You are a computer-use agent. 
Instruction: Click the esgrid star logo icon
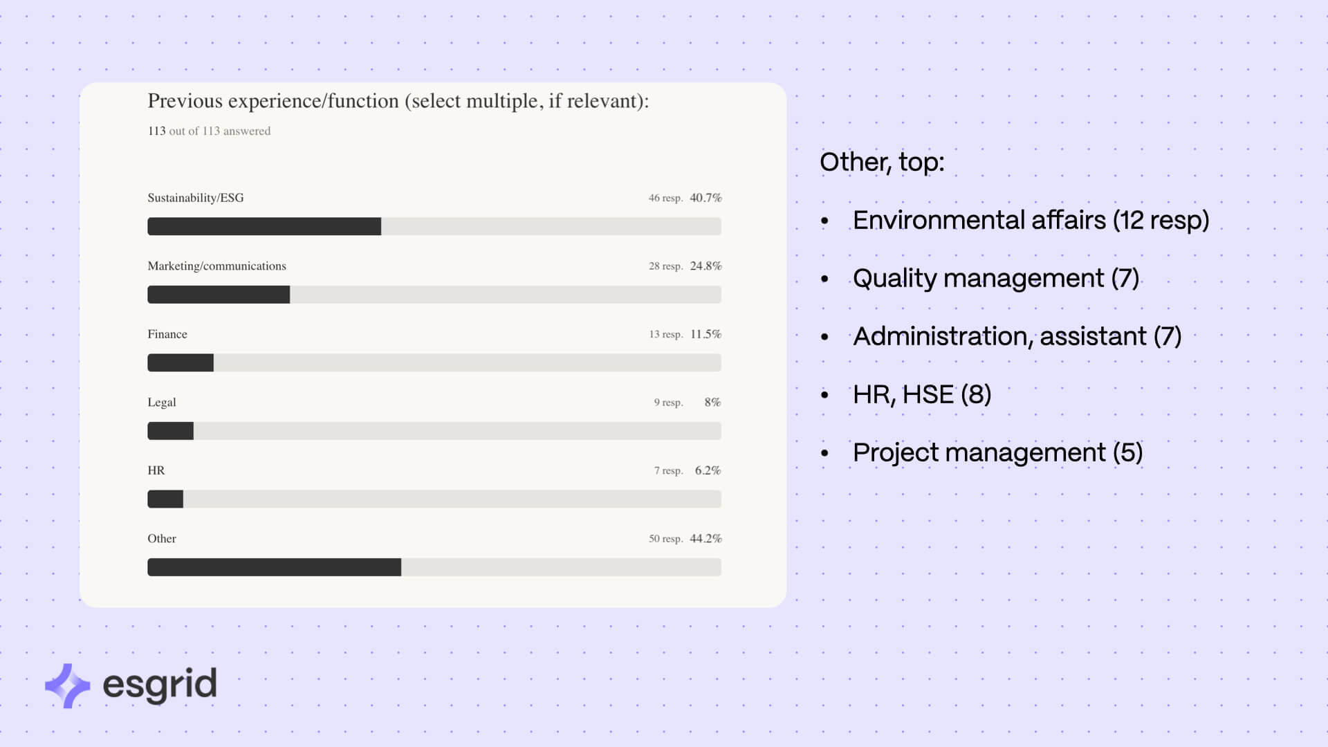[67, 685]
